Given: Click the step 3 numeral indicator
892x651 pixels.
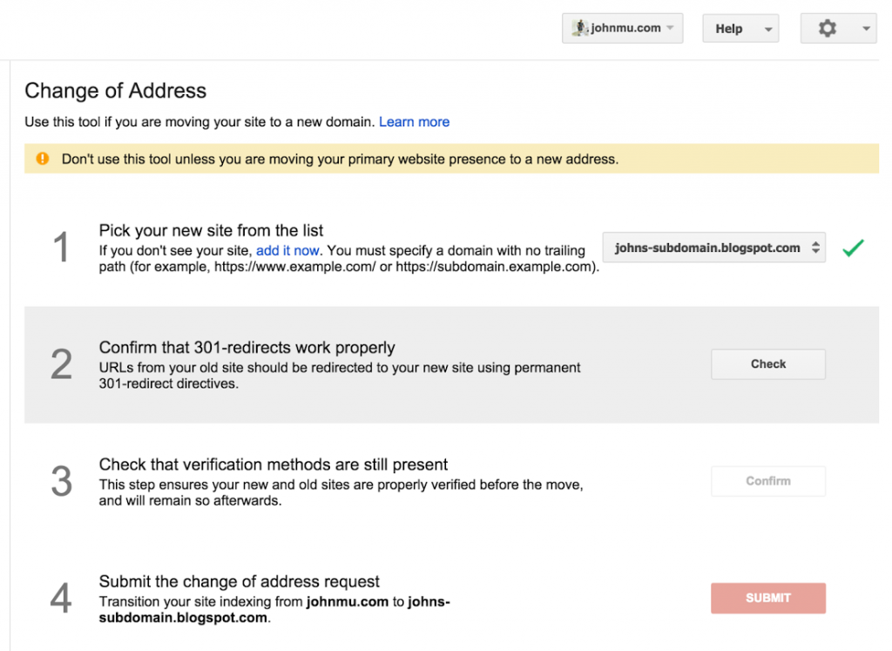Looking at the screenshot, I should tap(61, 481).
